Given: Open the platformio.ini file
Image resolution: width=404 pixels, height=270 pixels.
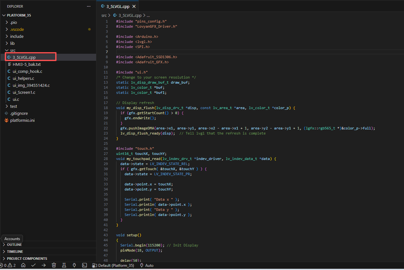Looking at the screenshot, I should coord(22,120).
